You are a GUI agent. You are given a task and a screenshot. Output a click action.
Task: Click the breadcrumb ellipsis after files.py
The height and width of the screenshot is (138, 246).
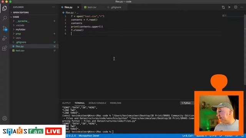[x=78, y=13]
